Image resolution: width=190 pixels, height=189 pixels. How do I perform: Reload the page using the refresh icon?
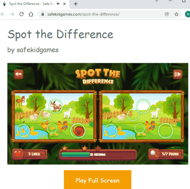[22, 14]
